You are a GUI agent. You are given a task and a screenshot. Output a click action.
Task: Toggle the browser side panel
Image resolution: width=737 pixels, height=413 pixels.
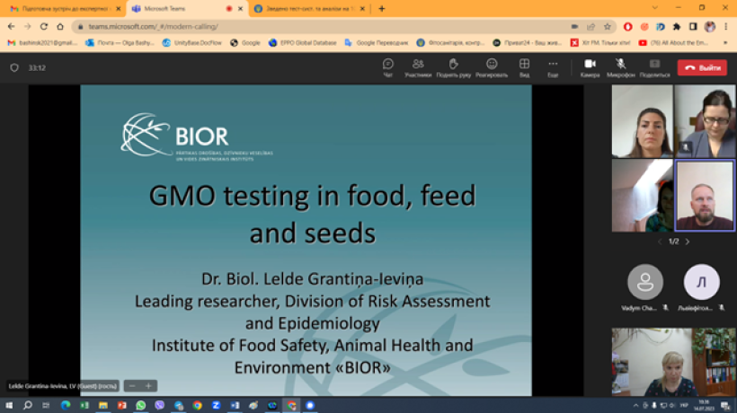[693, 27]
